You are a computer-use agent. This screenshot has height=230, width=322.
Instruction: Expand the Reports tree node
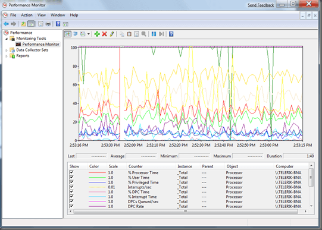[x=7, y=56]
